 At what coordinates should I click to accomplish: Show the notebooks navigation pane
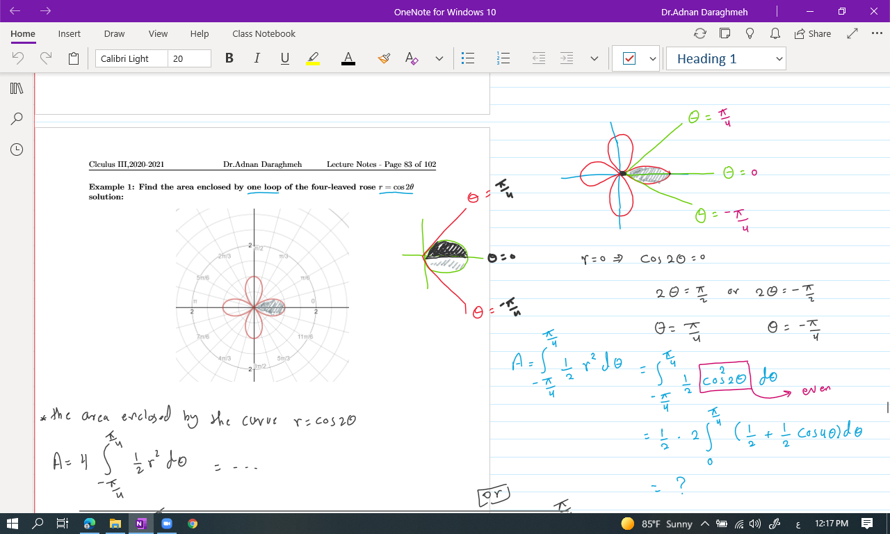[x=17, y=88]
